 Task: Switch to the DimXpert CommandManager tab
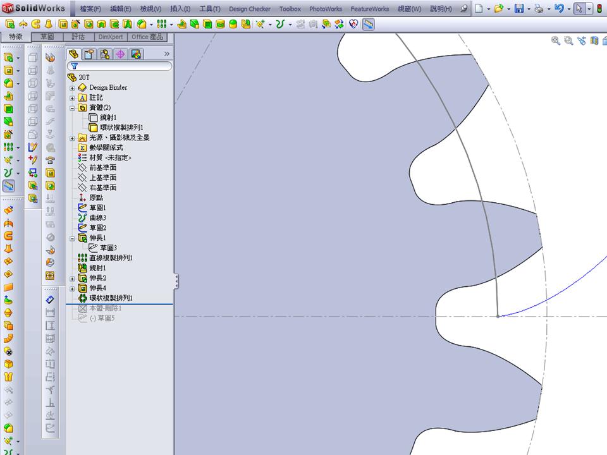pyautogui.click(x=110, y=37)
